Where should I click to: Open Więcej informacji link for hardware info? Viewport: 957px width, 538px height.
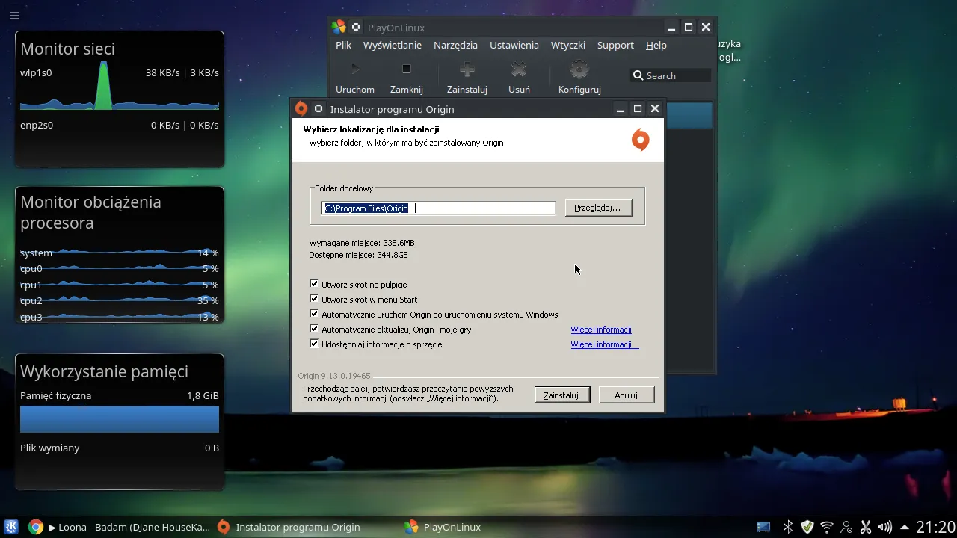coord(604,344)
